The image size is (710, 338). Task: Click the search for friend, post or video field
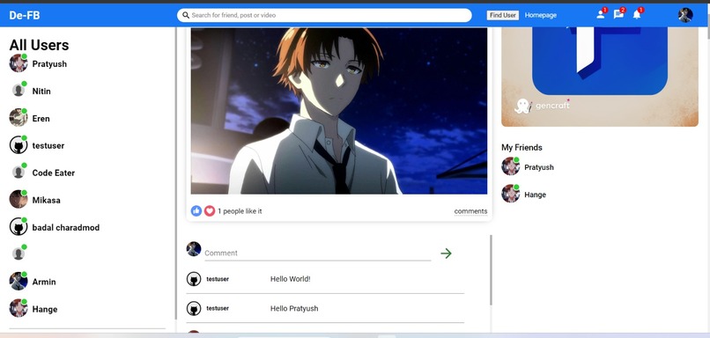[x=324, y=15]
